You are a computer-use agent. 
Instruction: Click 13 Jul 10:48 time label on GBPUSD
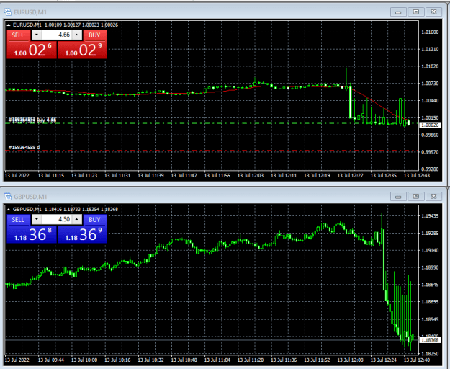click(184, 360)
